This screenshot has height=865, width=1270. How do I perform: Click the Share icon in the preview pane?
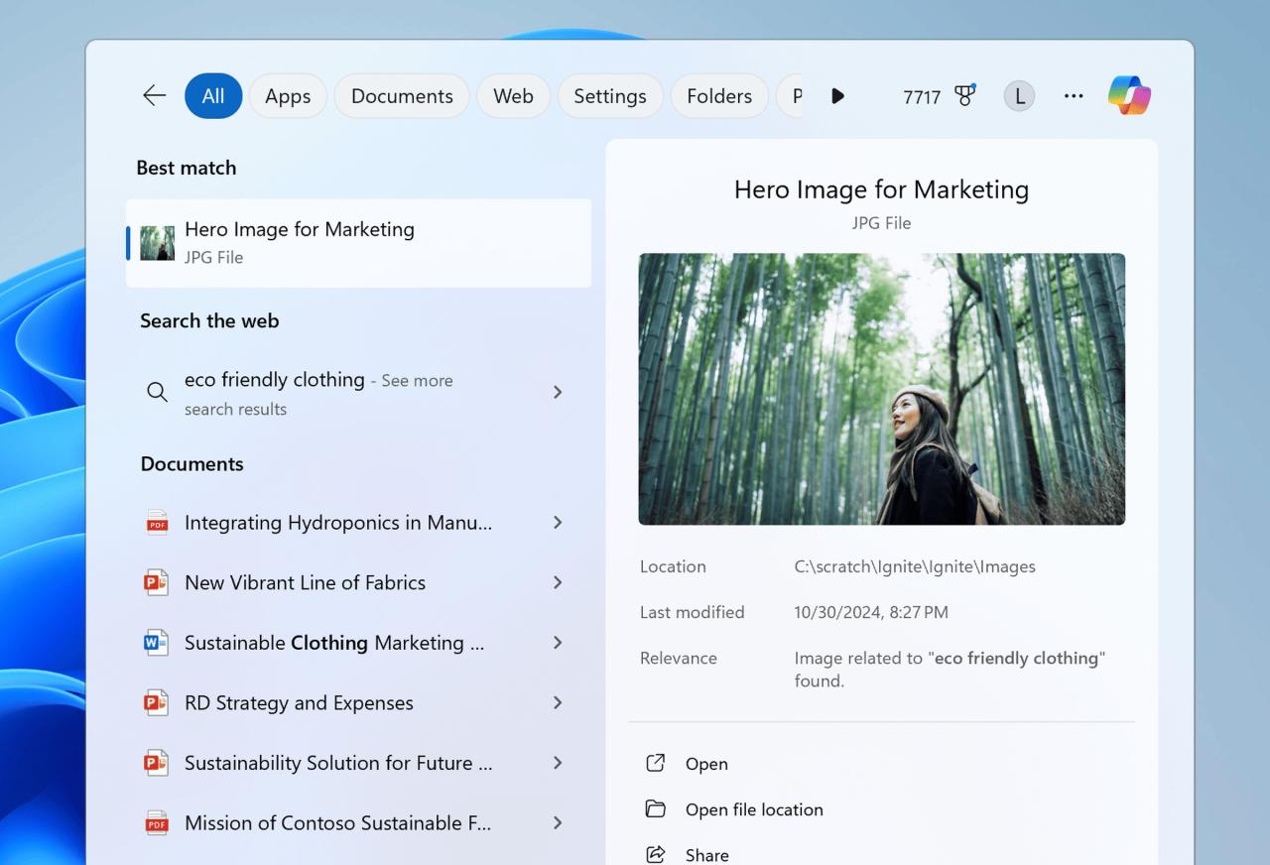[x=655, y=854]
